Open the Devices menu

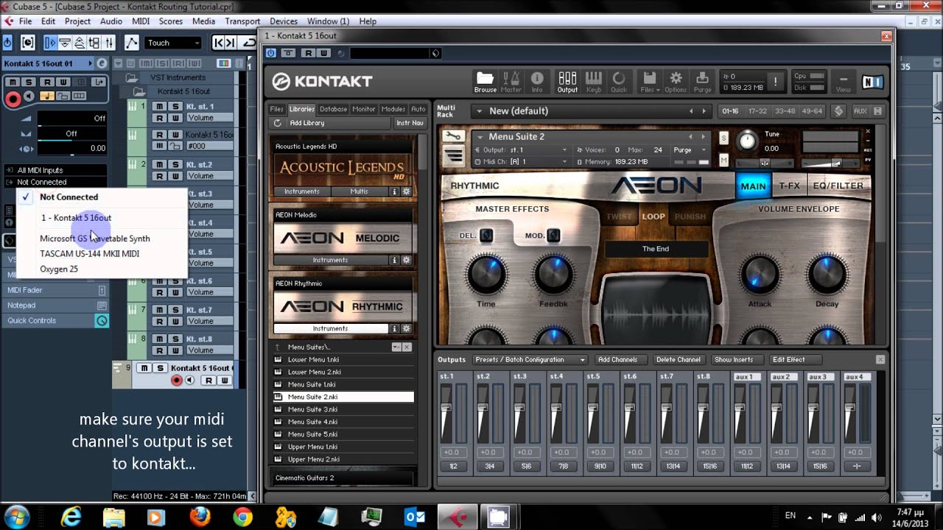tap(284, 21)
